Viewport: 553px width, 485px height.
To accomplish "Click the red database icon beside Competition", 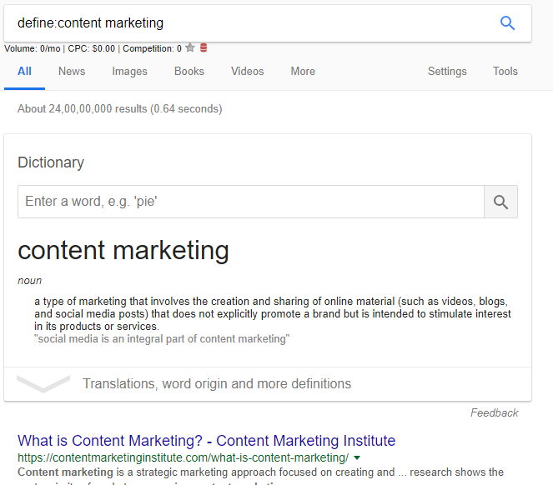I will pos(204,48).
